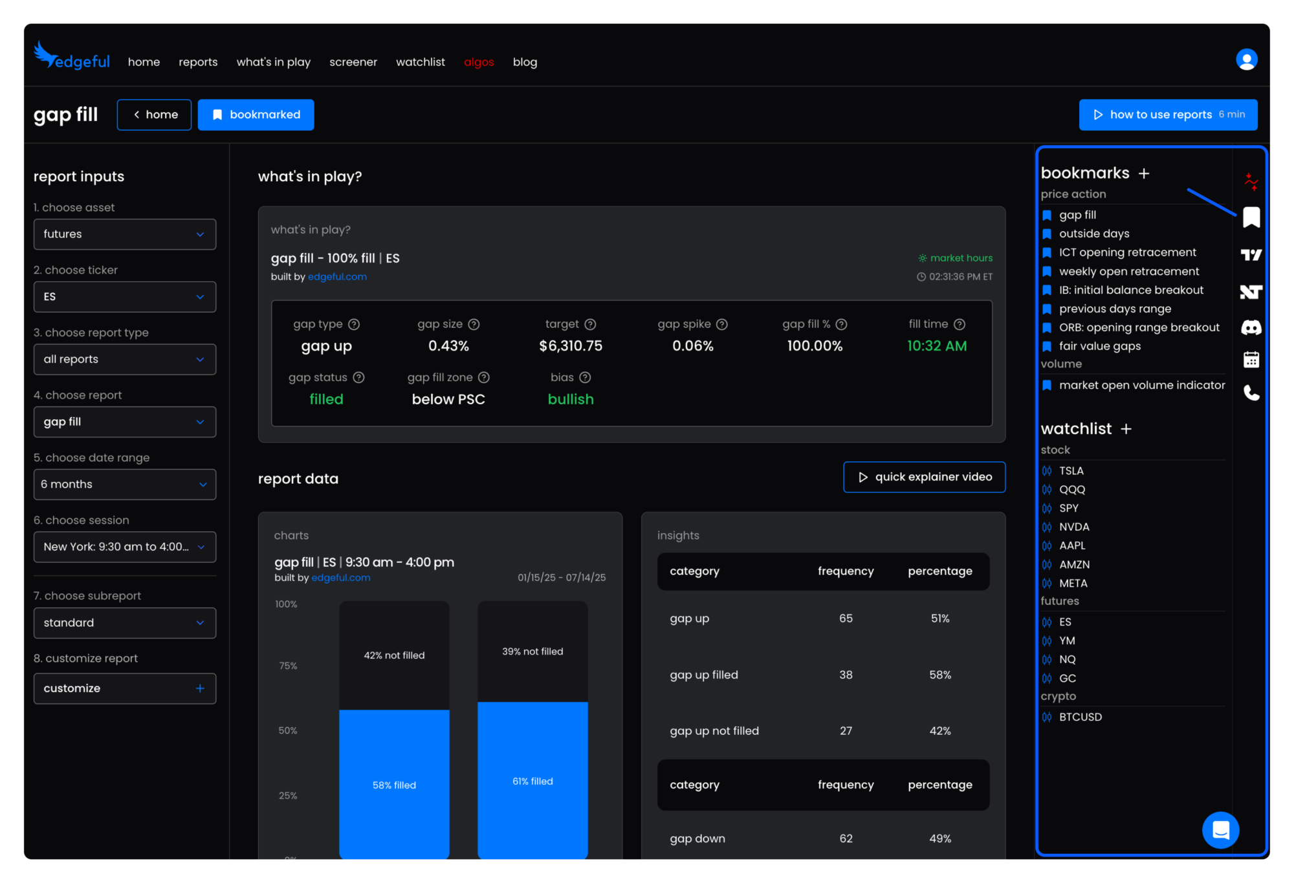
Task: Click the how to use reports button
Action: [x=1168, y=114]
